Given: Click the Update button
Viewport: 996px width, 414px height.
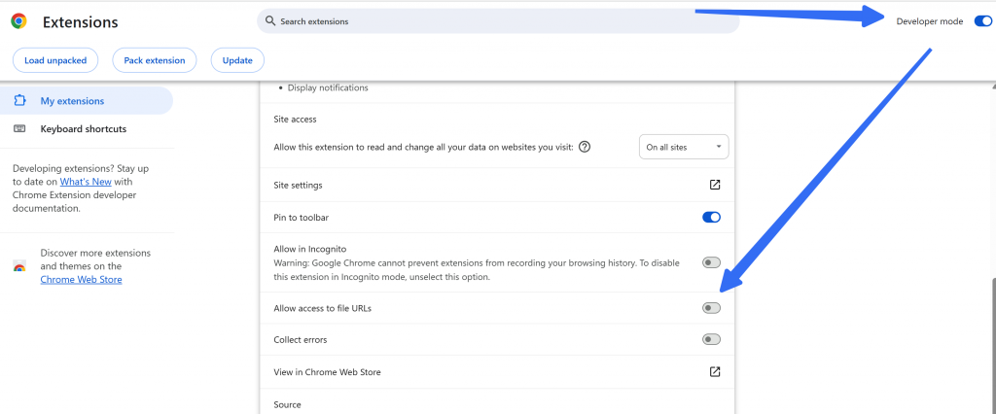Looking at the screenshot, I should 237,60.
